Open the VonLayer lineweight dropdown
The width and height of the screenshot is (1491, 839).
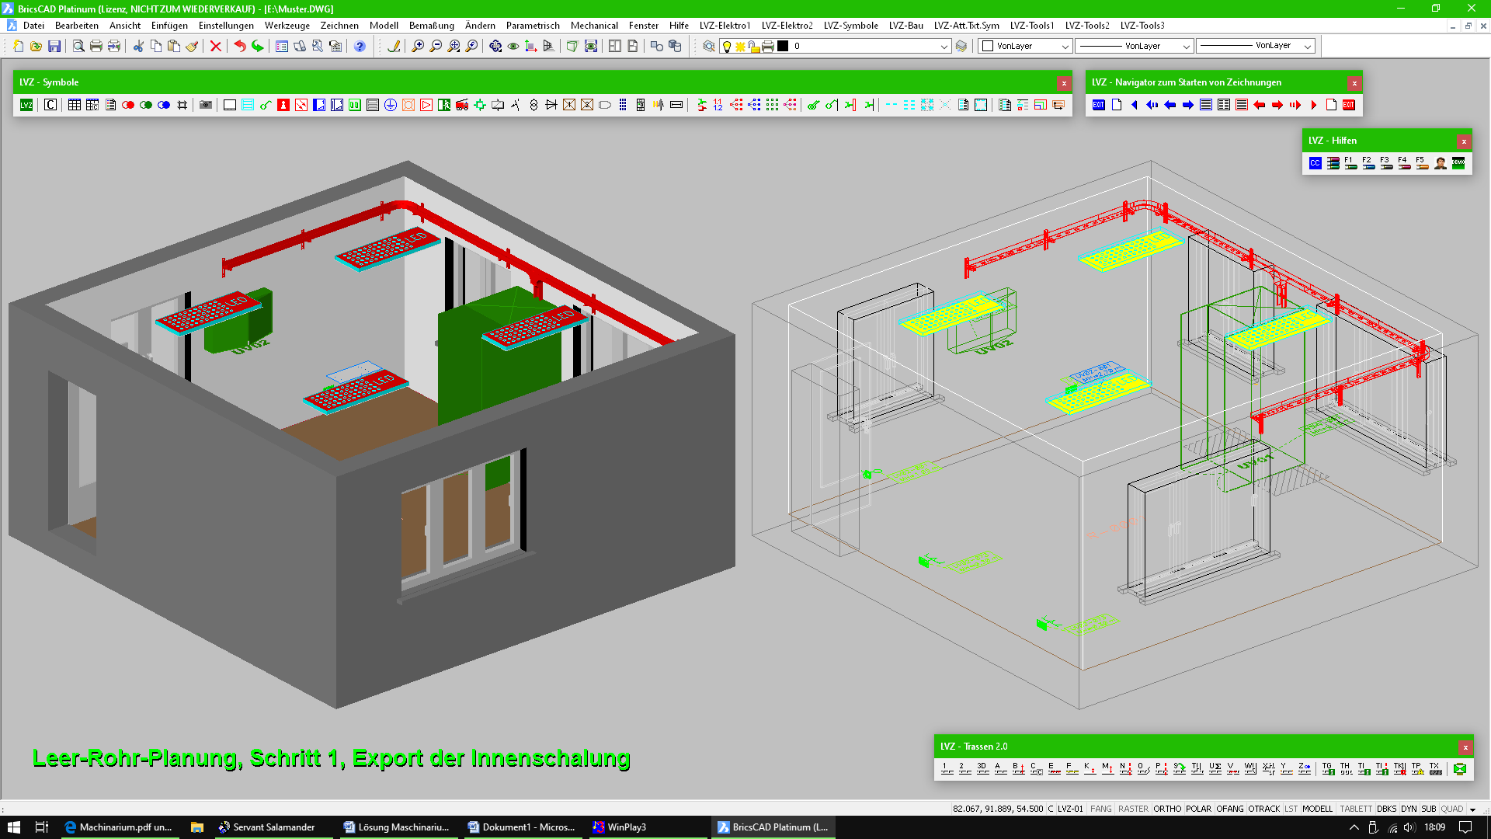coord(1307,47)
